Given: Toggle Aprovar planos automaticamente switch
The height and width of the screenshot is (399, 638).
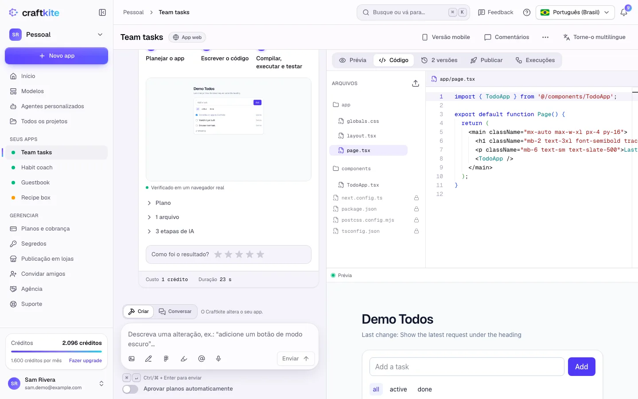Looking at the screenshot, I should [130, 389].
